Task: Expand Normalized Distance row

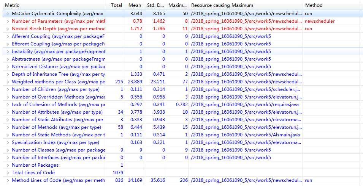Action: point(8,67)
